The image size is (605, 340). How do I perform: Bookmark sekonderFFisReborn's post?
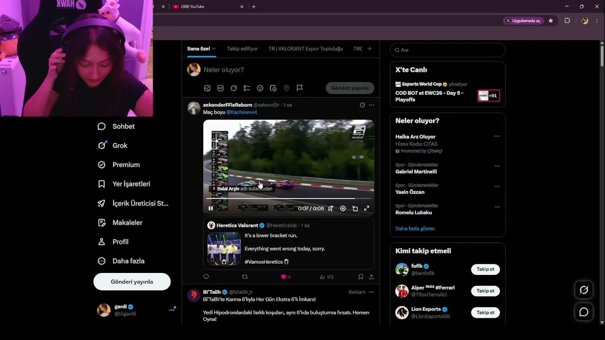click(x=361, y=277)
